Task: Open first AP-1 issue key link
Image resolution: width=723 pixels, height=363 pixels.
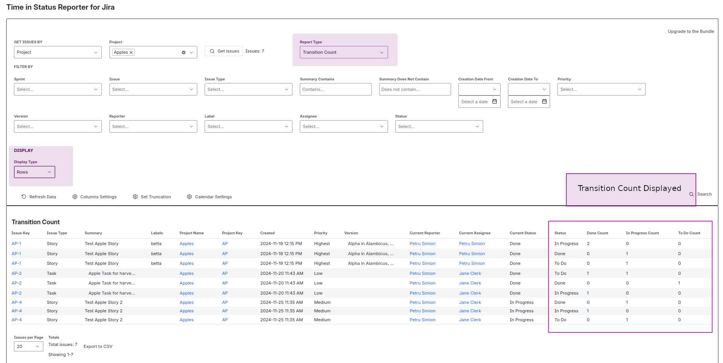Action: click(16, 244)
